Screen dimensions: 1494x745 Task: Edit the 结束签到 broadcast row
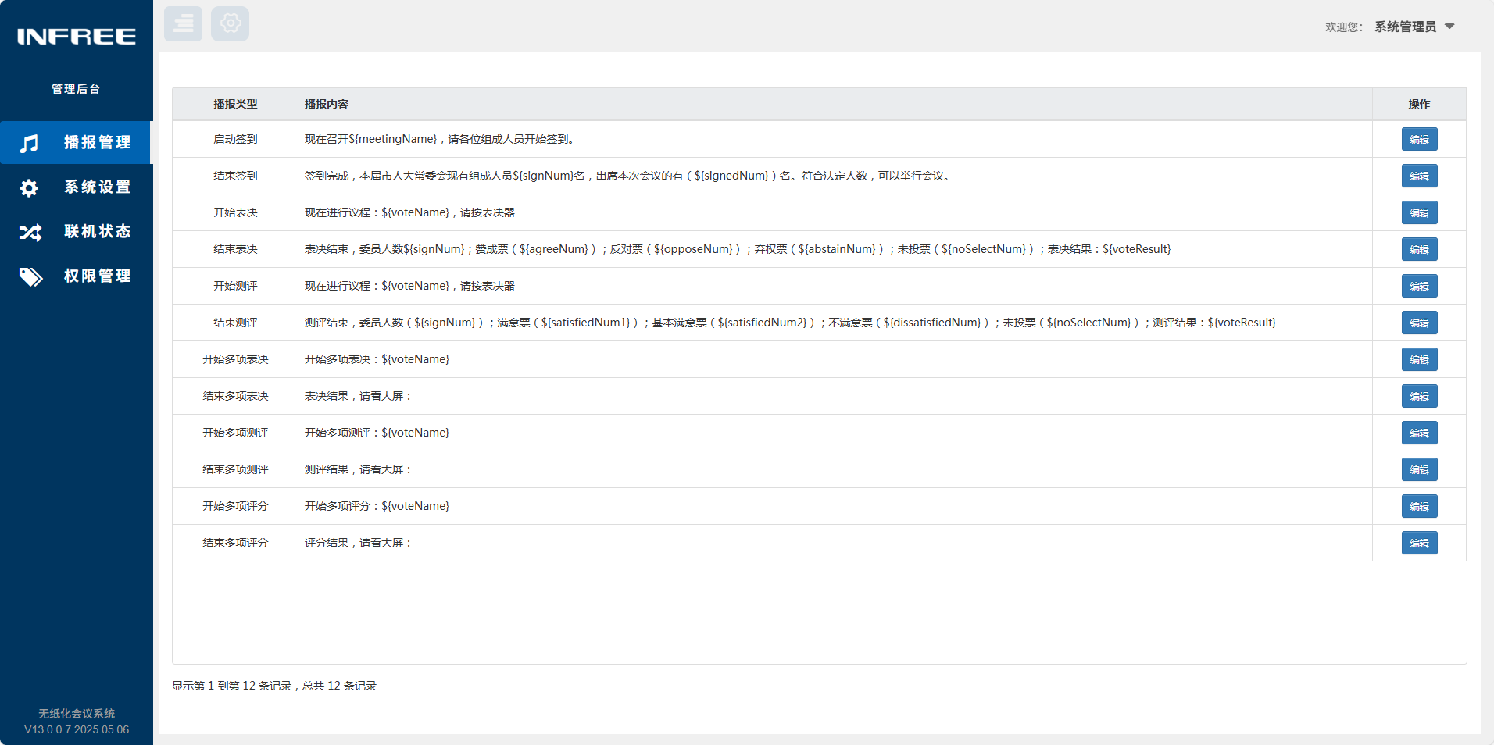coord(1419,176)
